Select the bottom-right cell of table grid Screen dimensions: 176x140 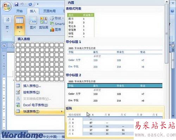coord(62,79)
